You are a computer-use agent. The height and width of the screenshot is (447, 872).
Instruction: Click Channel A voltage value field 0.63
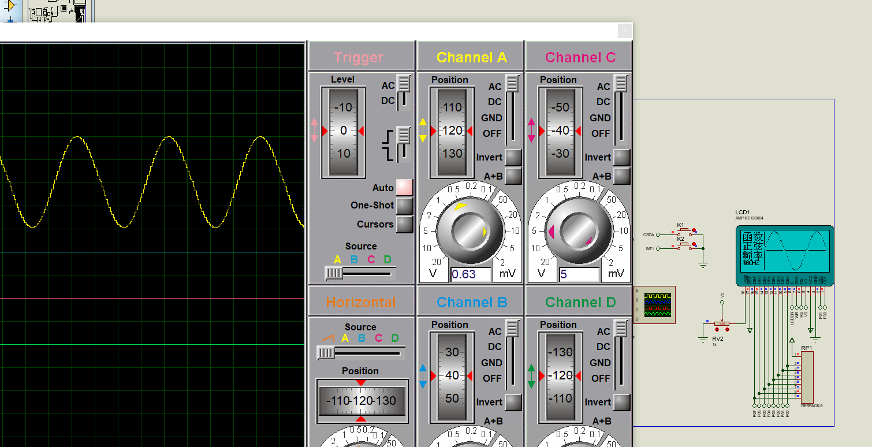(x=471, y=274)
